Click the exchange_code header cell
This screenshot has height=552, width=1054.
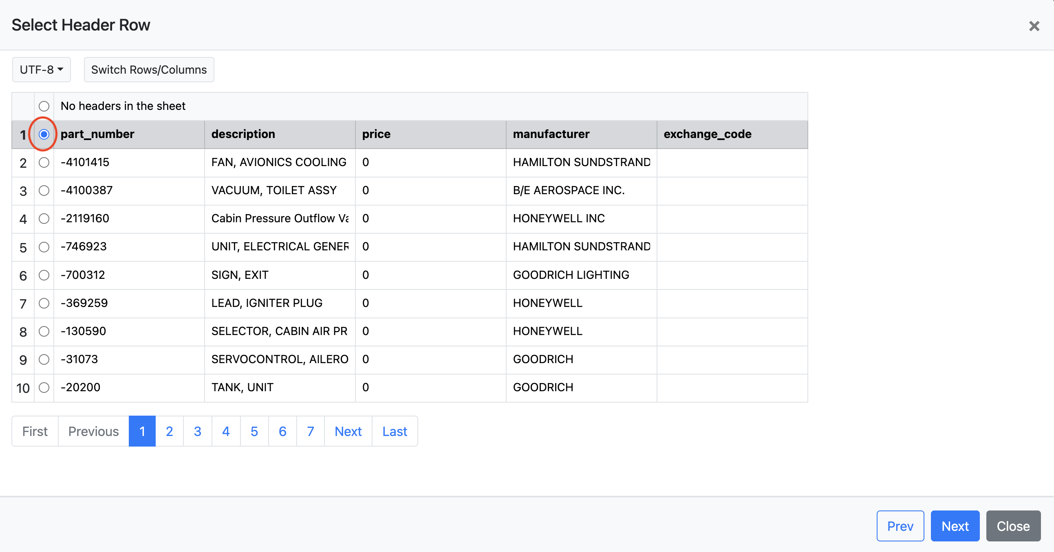pos(732,134)
